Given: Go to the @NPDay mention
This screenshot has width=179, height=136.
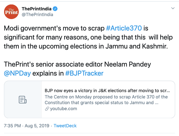Looking at the screenshot, I should 17,74.
